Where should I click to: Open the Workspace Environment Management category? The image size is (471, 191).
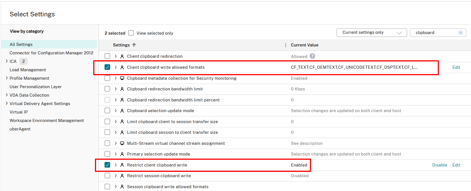[46, 121]
